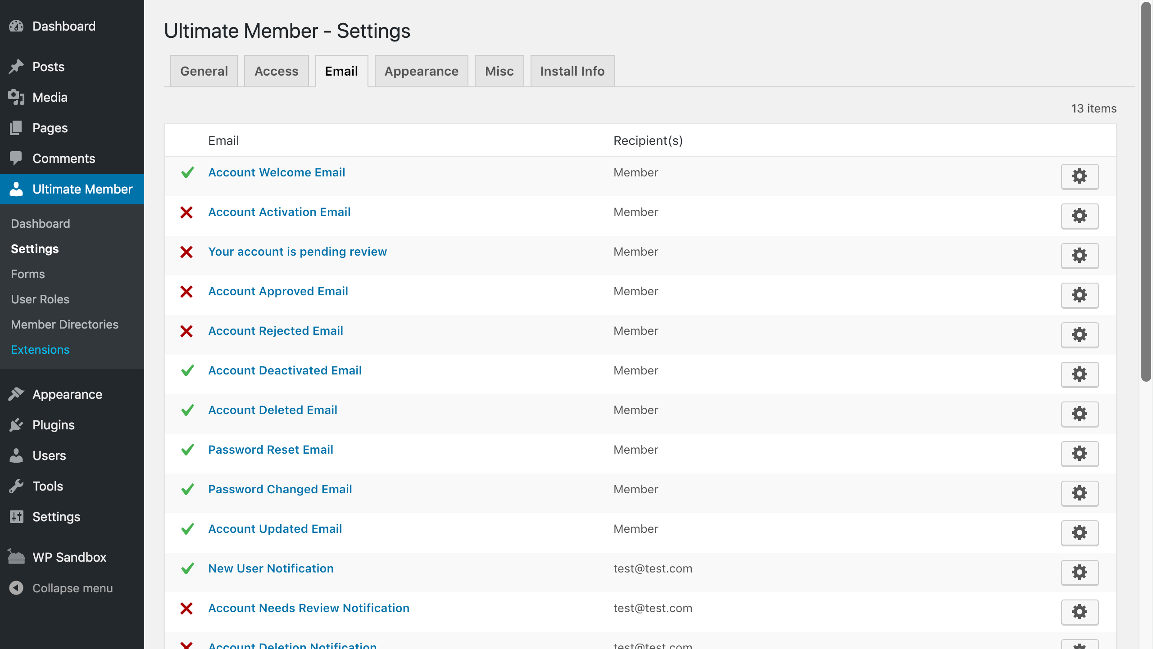This screenshot has height=649, width=1153.
Task: Open gear settings for Account Welcome Email
Action: click(1080, 176)
